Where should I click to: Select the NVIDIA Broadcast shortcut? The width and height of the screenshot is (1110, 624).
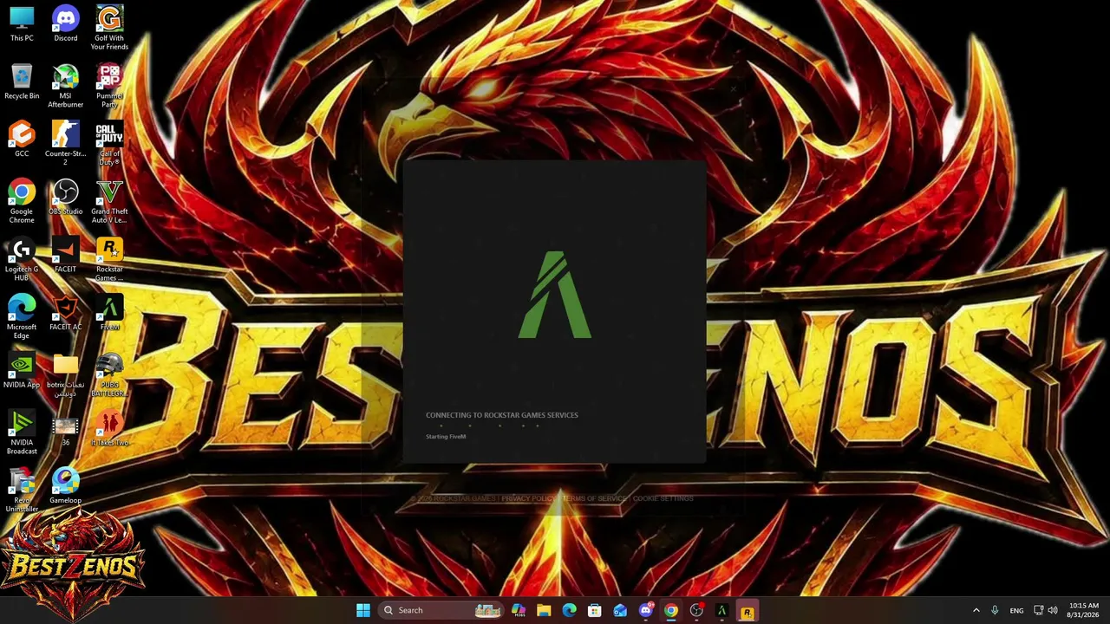tap(22, 432)
